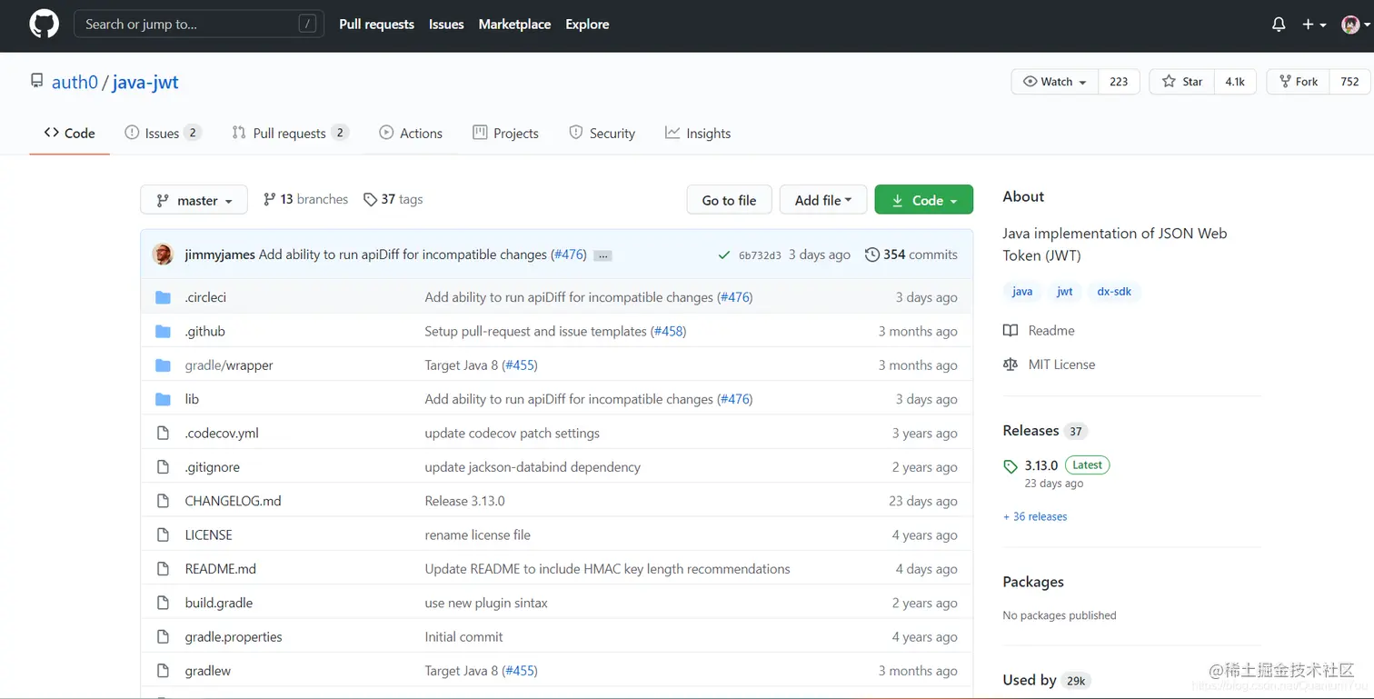Open Pull requests in the top navigation
This screenshot has height=699, width=1374.
[x=376, y=25]
